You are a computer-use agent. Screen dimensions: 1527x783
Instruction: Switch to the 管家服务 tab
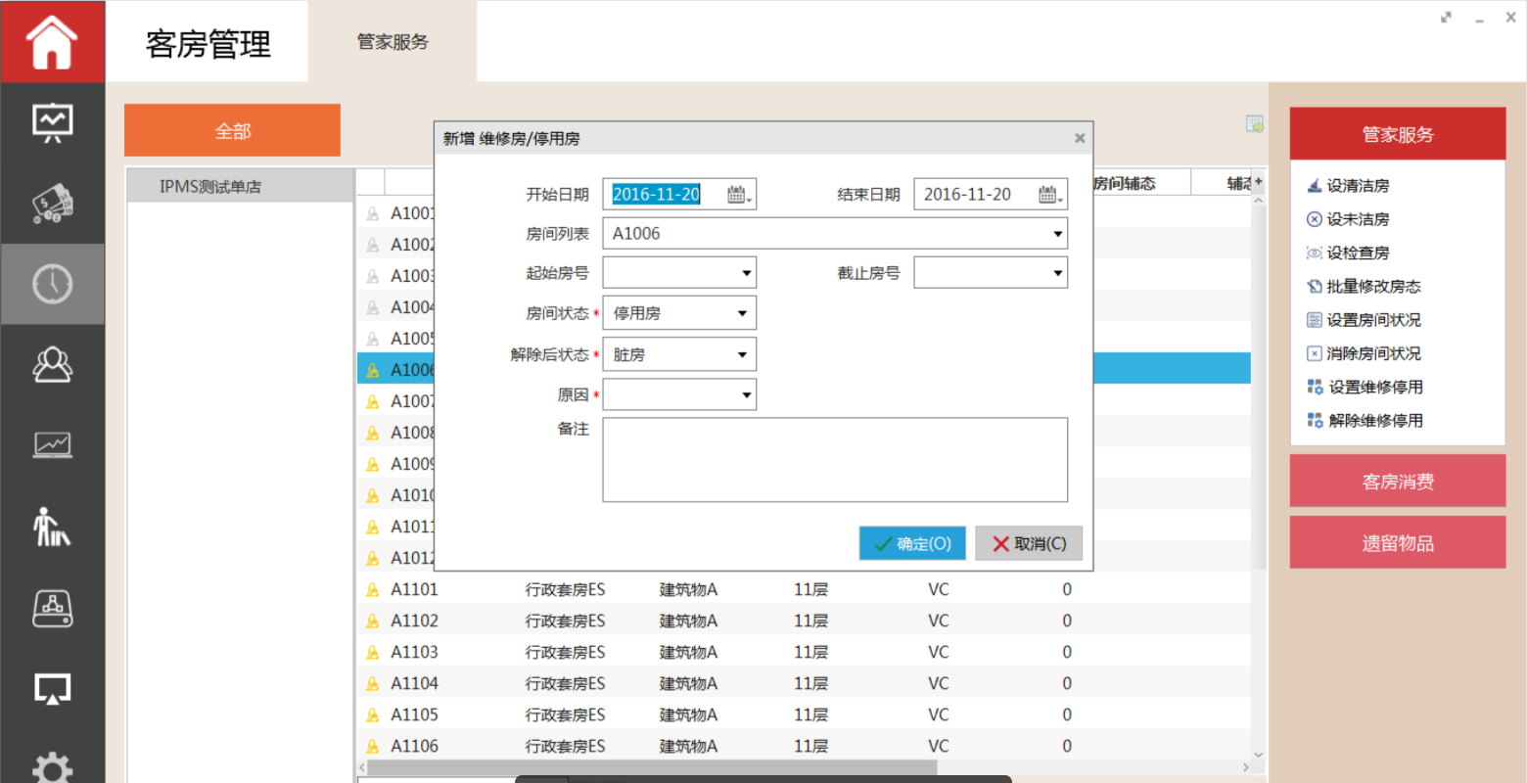[x=393, y=42]
